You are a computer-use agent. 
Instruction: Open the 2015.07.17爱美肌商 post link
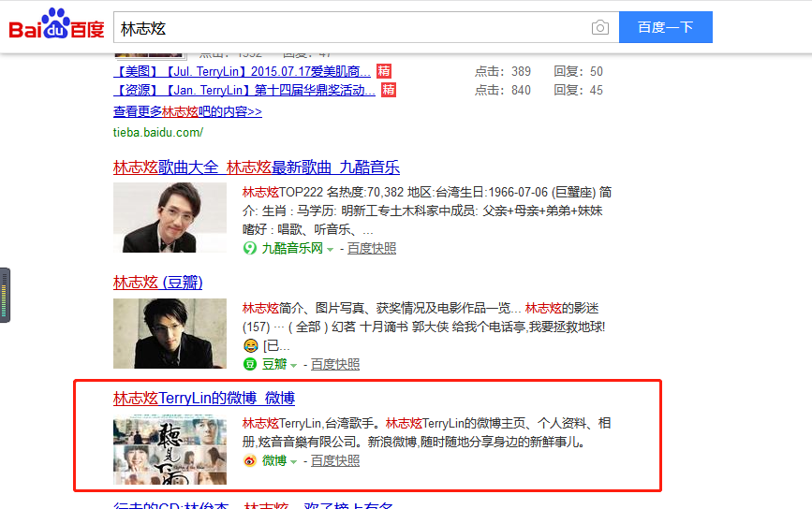click(242, 71)
